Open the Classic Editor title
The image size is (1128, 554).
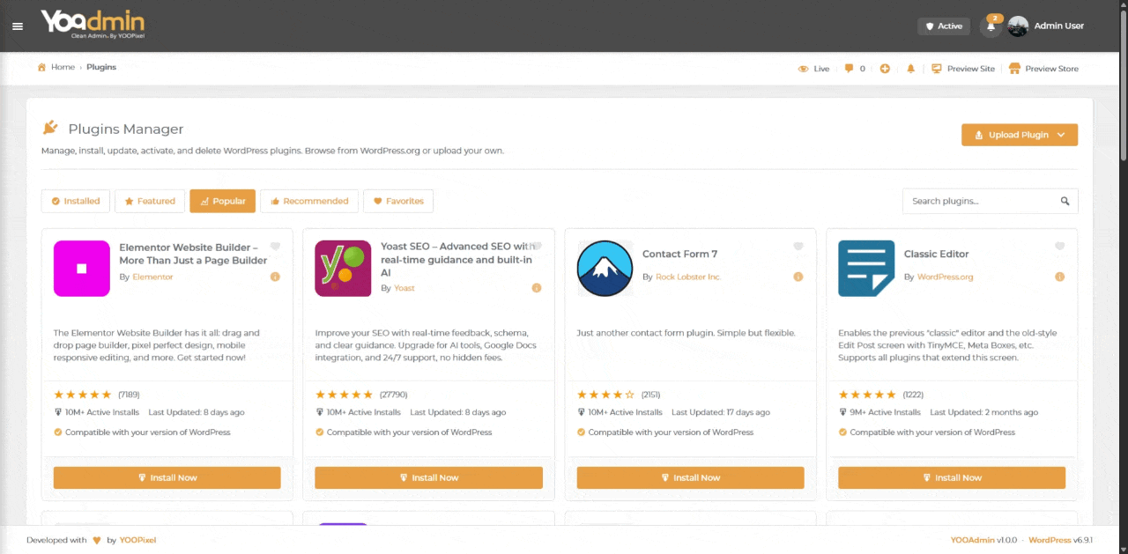click(x=936, y=254)
